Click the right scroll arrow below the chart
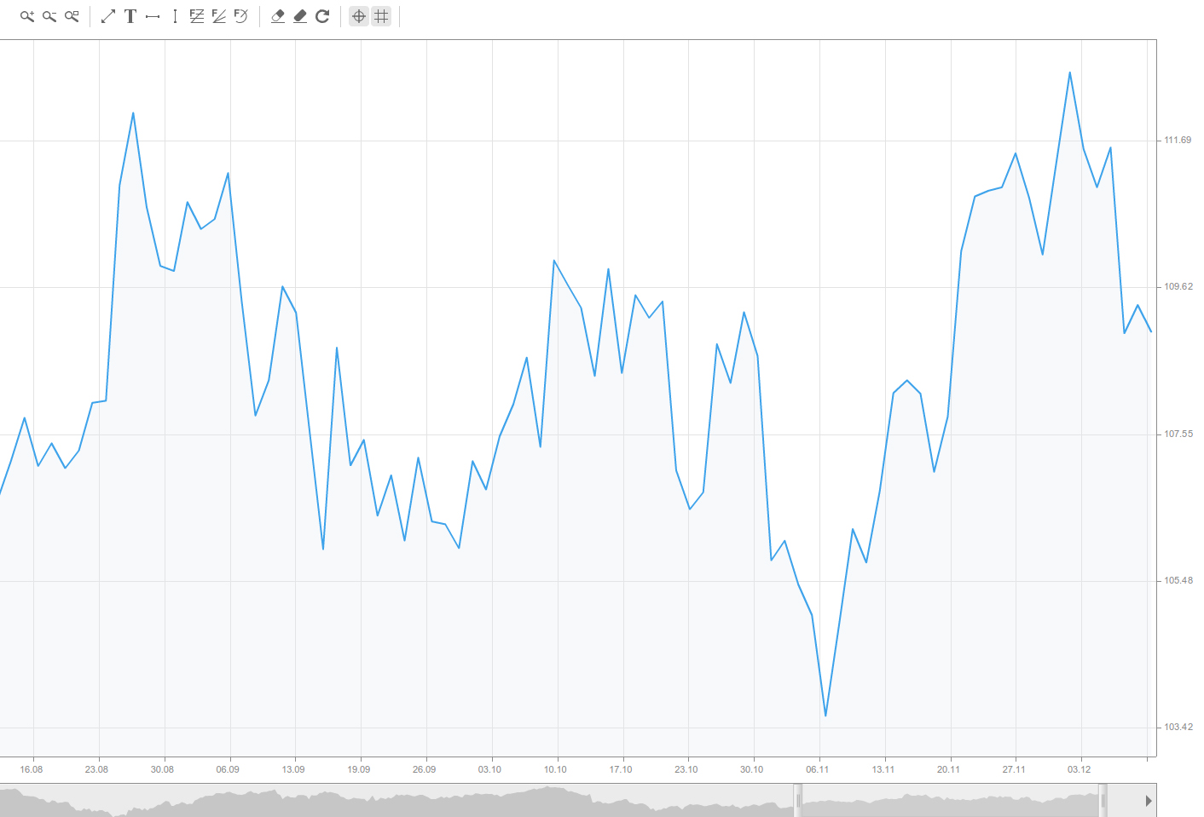 [1149, 801]
